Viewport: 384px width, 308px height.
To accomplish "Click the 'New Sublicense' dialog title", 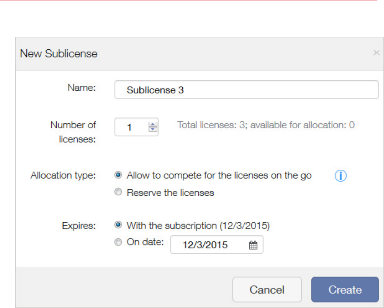I will [59, 53].
